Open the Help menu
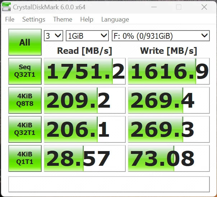217x197 pixels. pyautogui.click(x=87, y=19)
